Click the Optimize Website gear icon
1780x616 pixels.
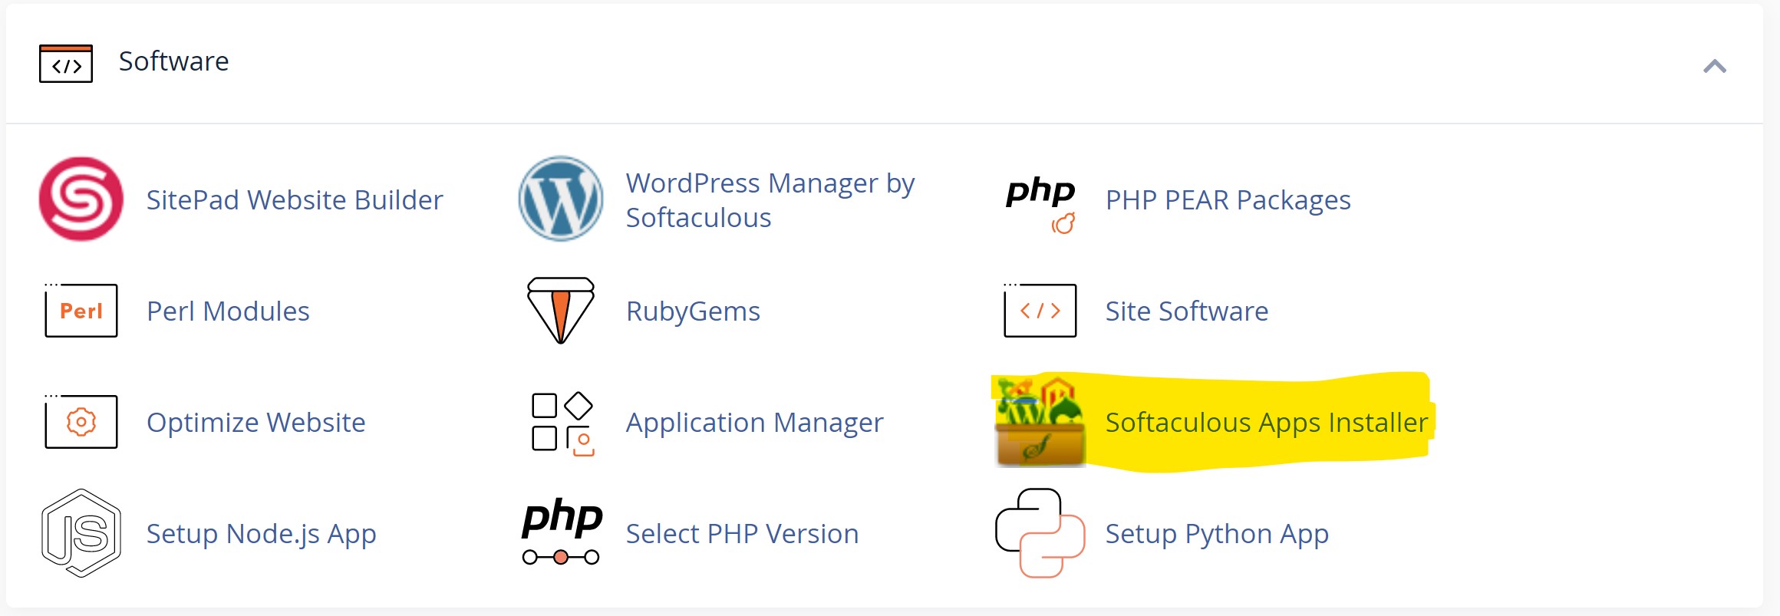[81, 422]
